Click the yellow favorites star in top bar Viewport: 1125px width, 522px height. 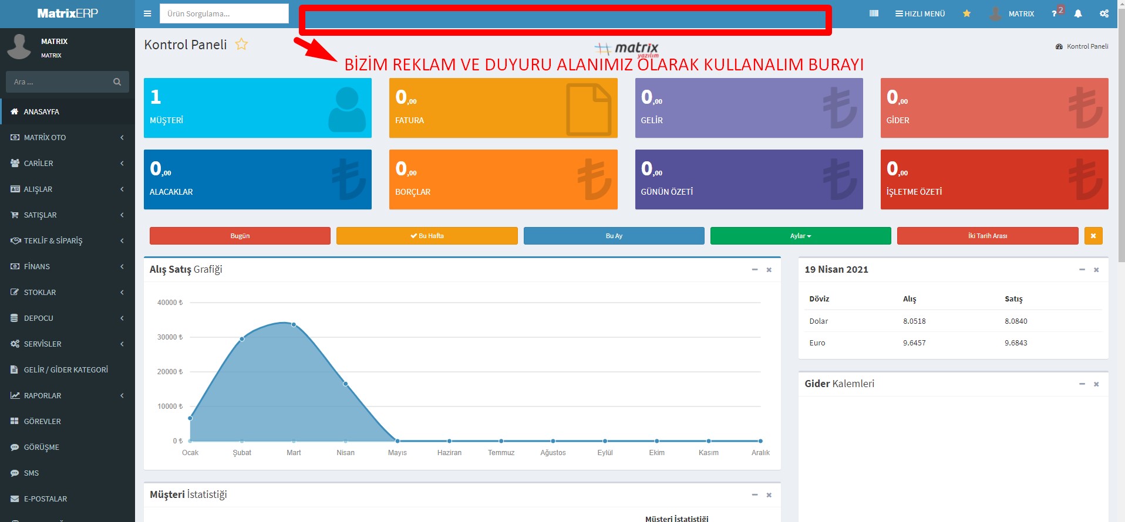(x=966, y=13)
